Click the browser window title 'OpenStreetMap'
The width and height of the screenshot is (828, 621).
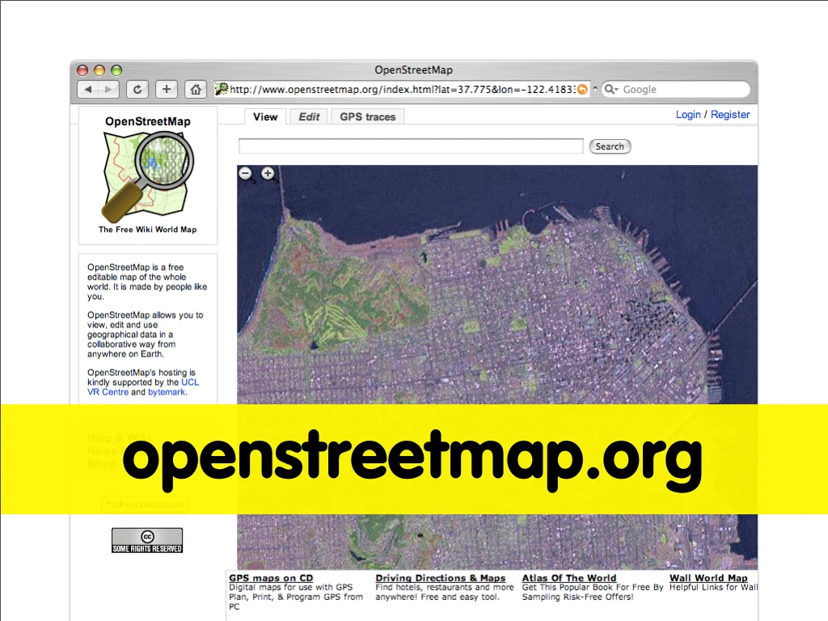tap(413, 70)
